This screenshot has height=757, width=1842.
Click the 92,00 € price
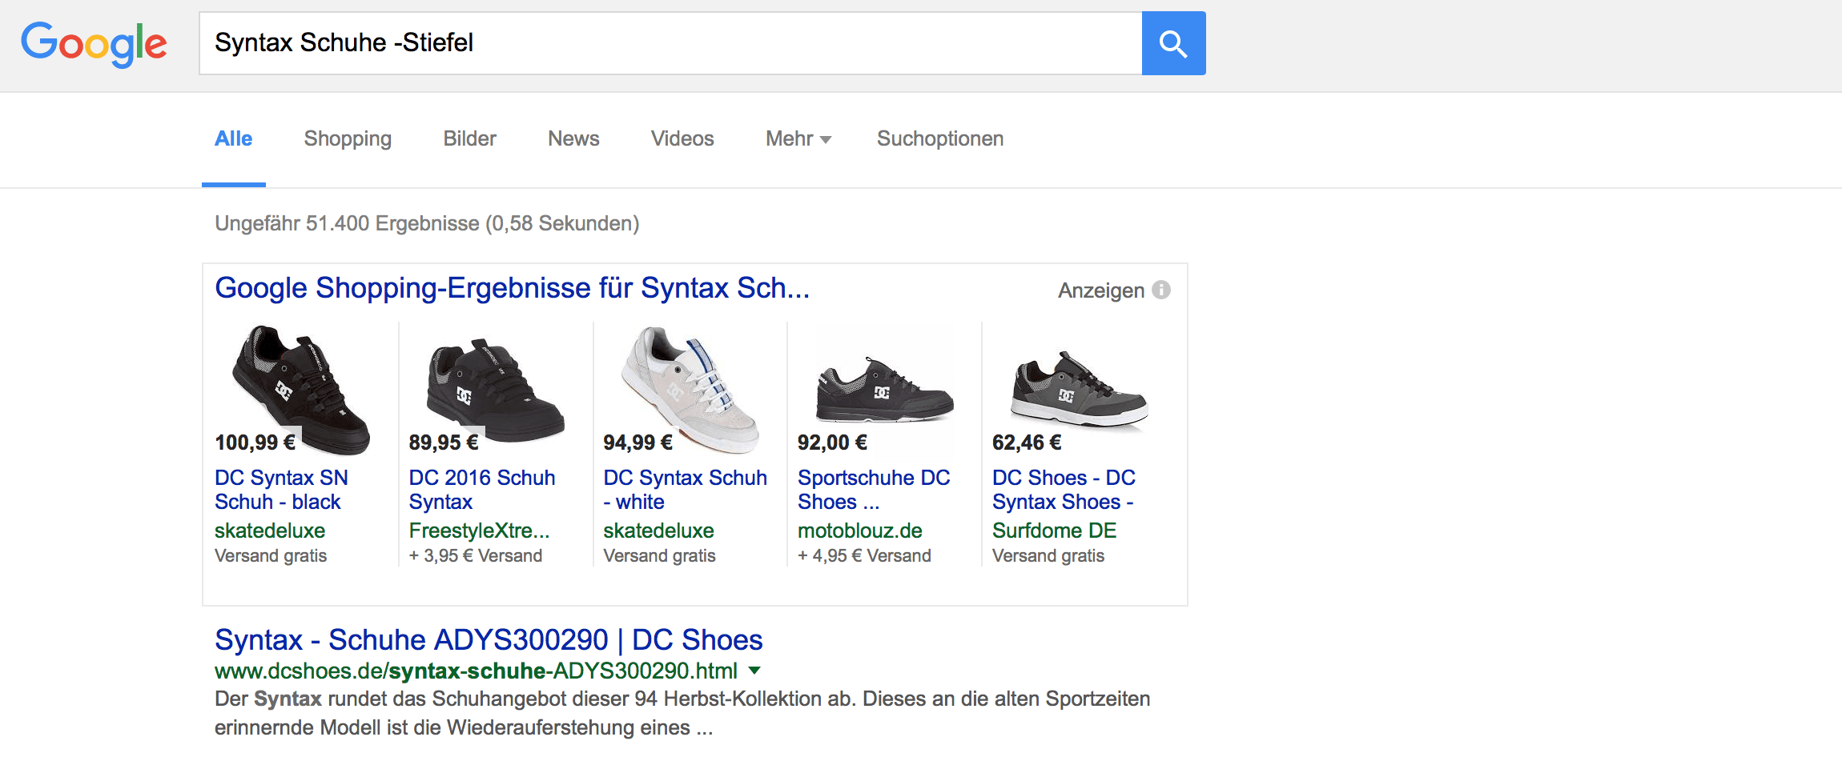pos(832,443)
